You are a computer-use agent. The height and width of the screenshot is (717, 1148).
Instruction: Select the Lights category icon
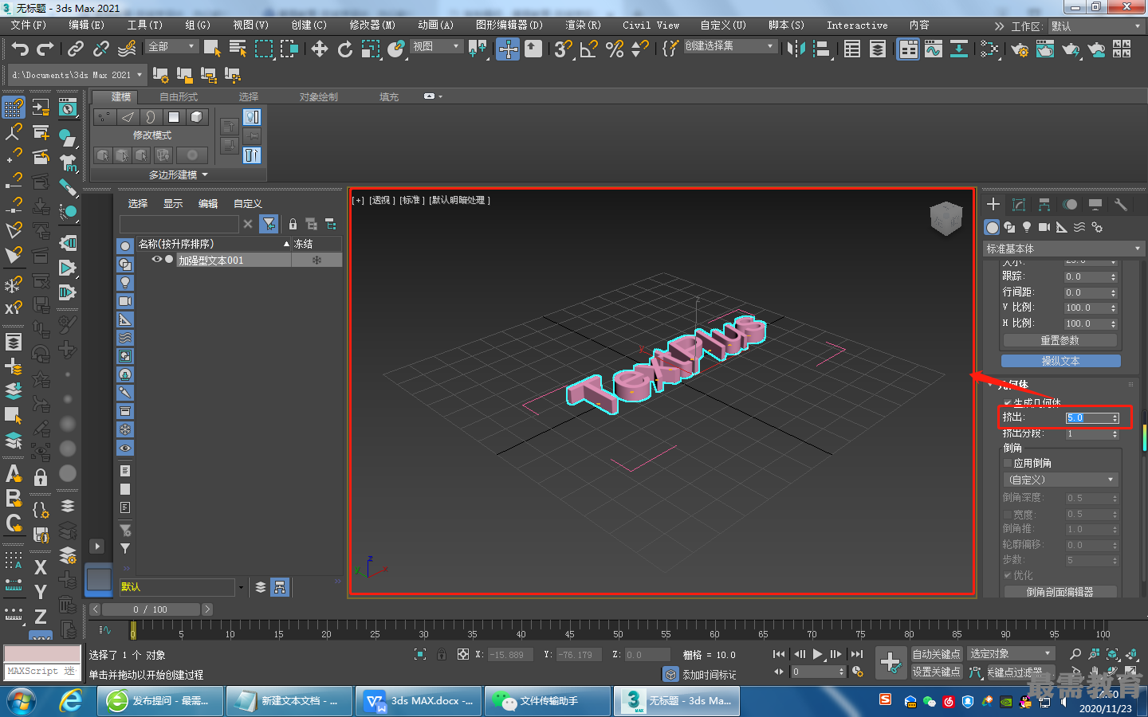1027,227
